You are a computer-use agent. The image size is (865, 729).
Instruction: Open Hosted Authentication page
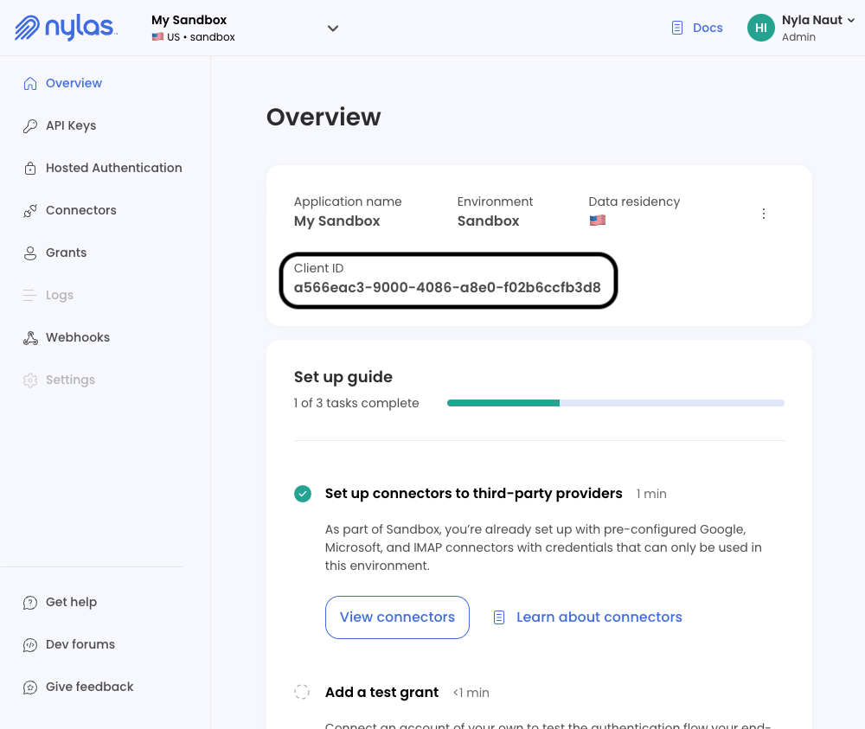click(113, 168)
